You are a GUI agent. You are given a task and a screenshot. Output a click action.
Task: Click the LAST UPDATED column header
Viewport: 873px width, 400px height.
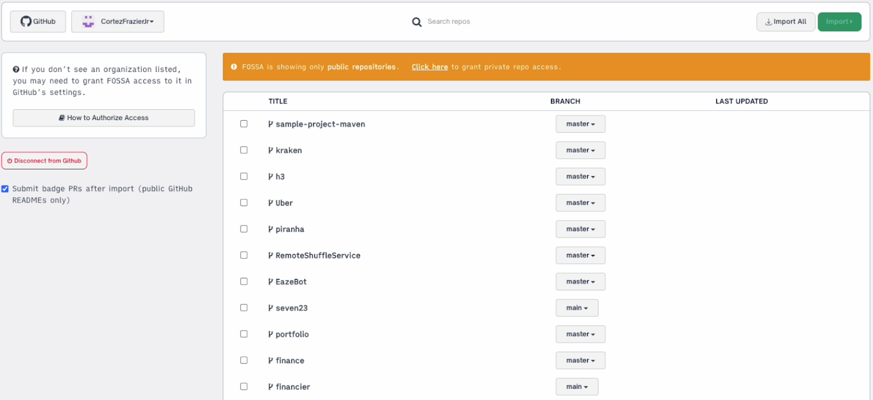742,101
